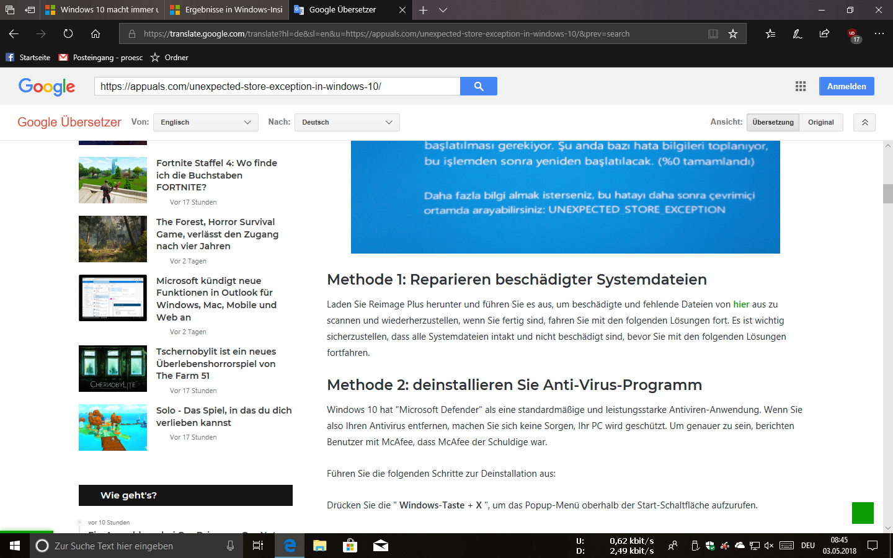This screenshot has width=893, height=558.
Task: Open Fortnite Staffel 4 article thumbnail
Action: 113,180
